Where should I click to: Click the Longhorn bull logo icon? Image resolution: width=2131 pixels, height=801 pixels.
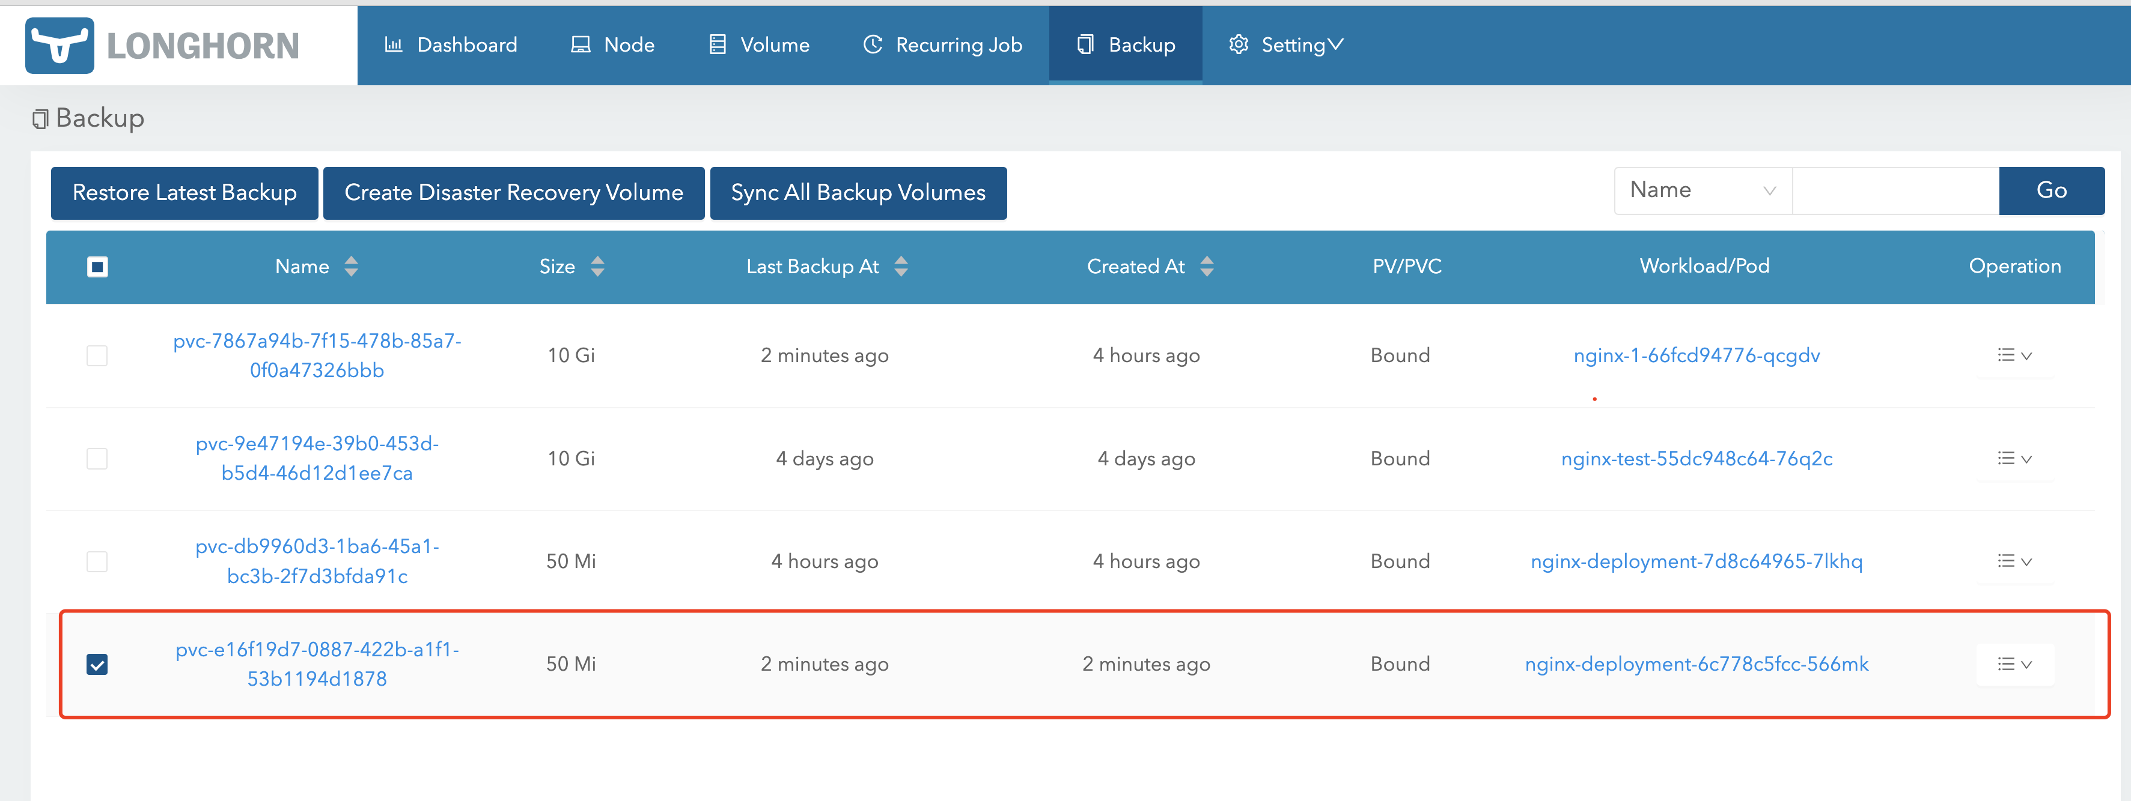click(x=59, y=46)
